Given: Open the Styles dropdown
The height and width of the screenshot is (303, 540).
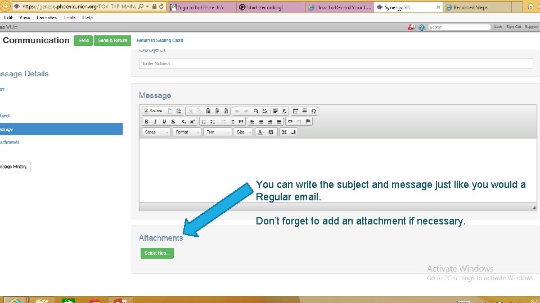Looking at the screenshot, I should point(156,132).
